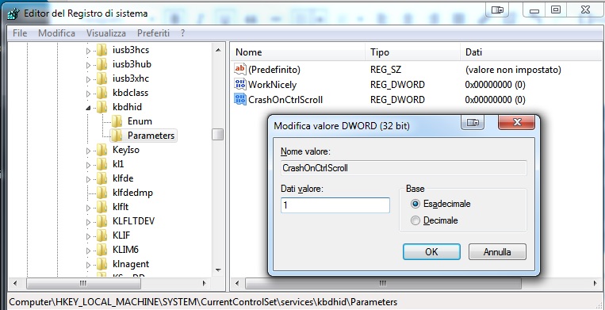Click the Registry Editor title bar icon
The image size is (605, 310).
tap(13, 13)
